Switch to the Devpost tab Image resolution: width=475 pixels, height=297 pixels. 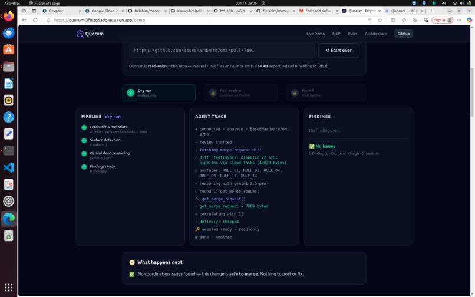pyautogui.click(x=62, y=11)
